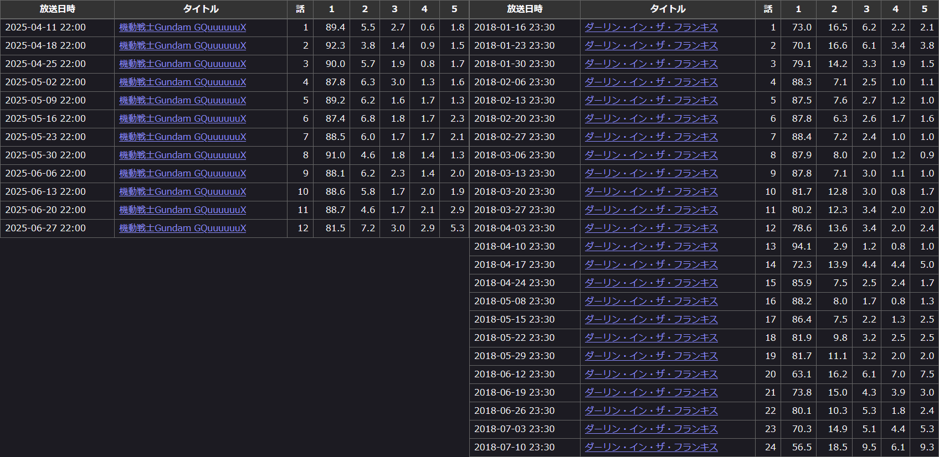Screen dimensions: 939x457
Task: Click the 56.5 rating value
Action: coord(802,447)
